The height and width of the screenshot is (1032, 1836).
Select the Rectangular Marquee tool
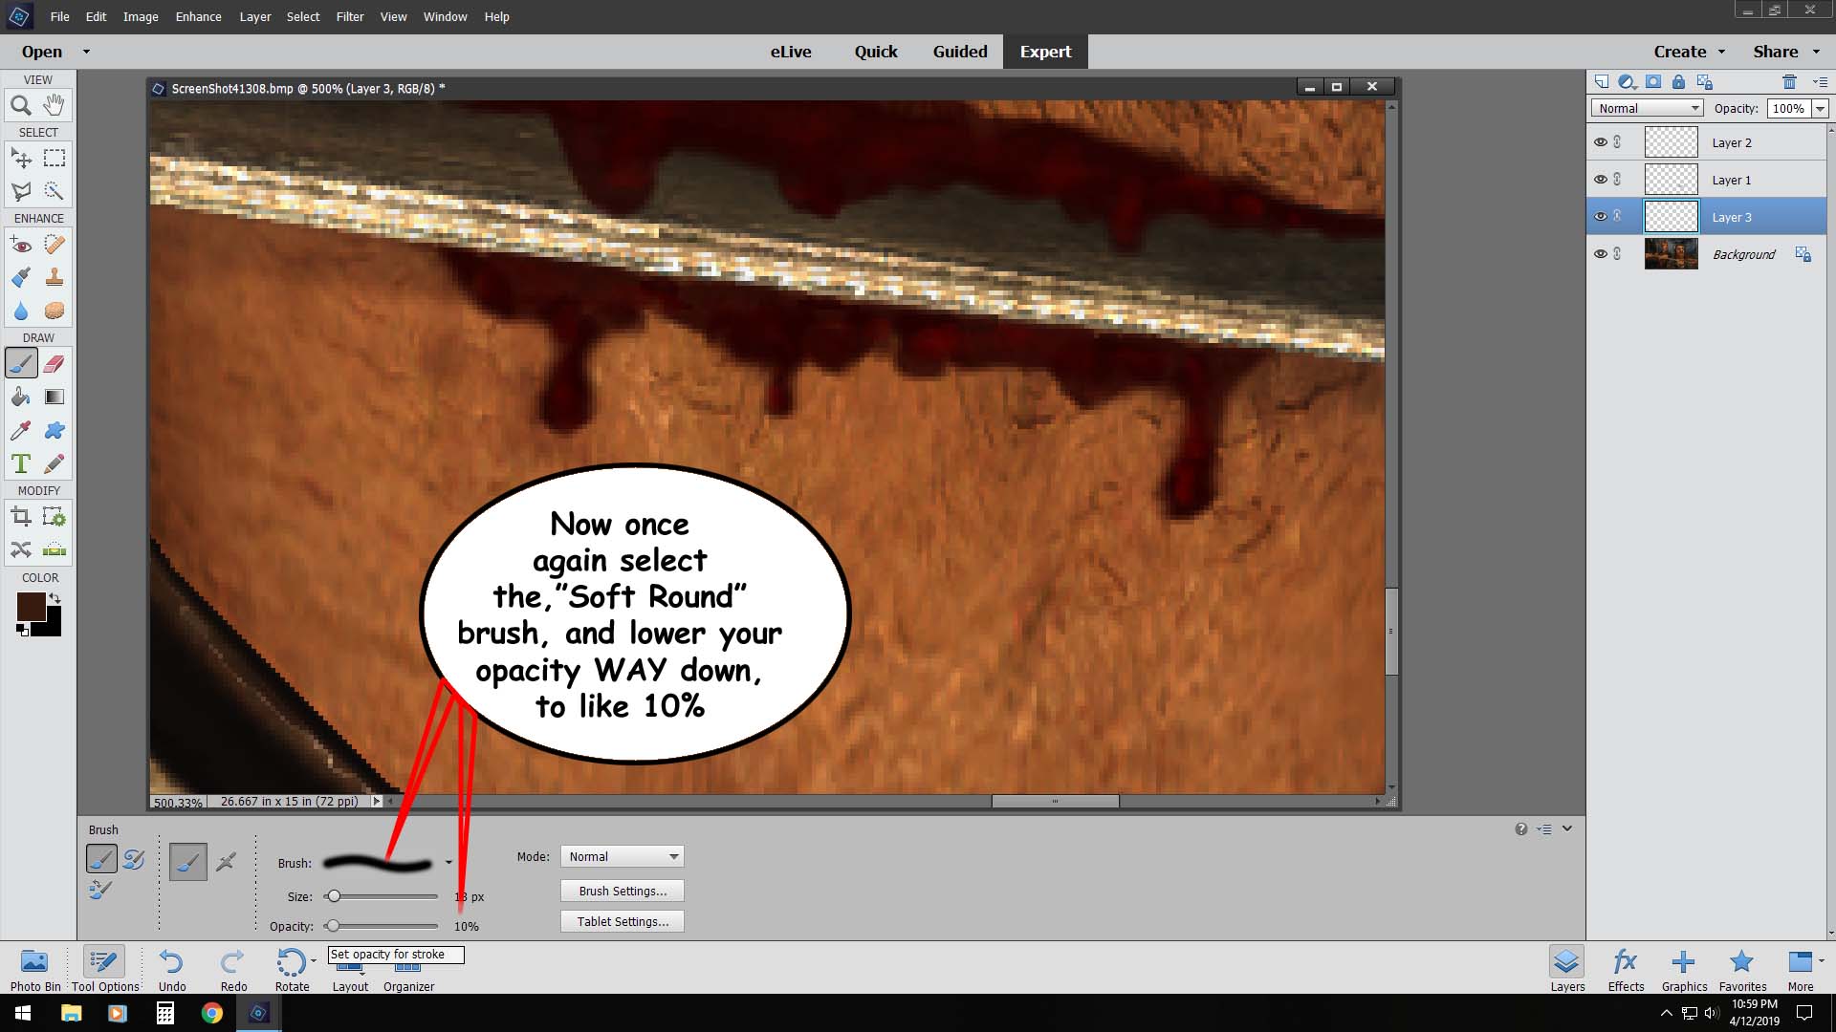55,158
